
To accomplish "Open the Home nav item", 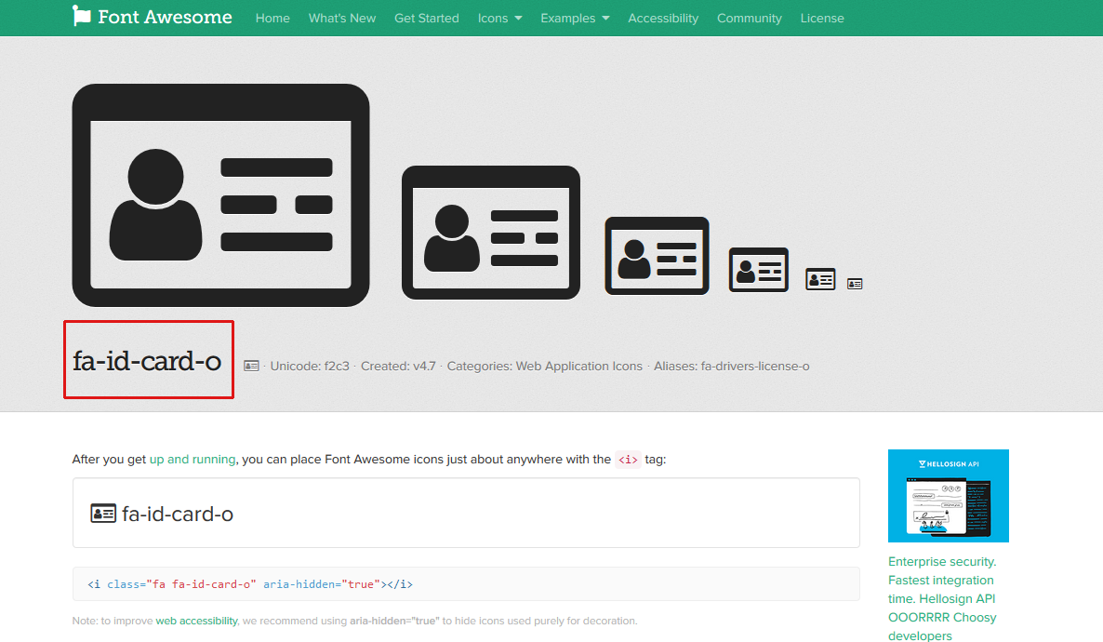I will click(272, 18).
